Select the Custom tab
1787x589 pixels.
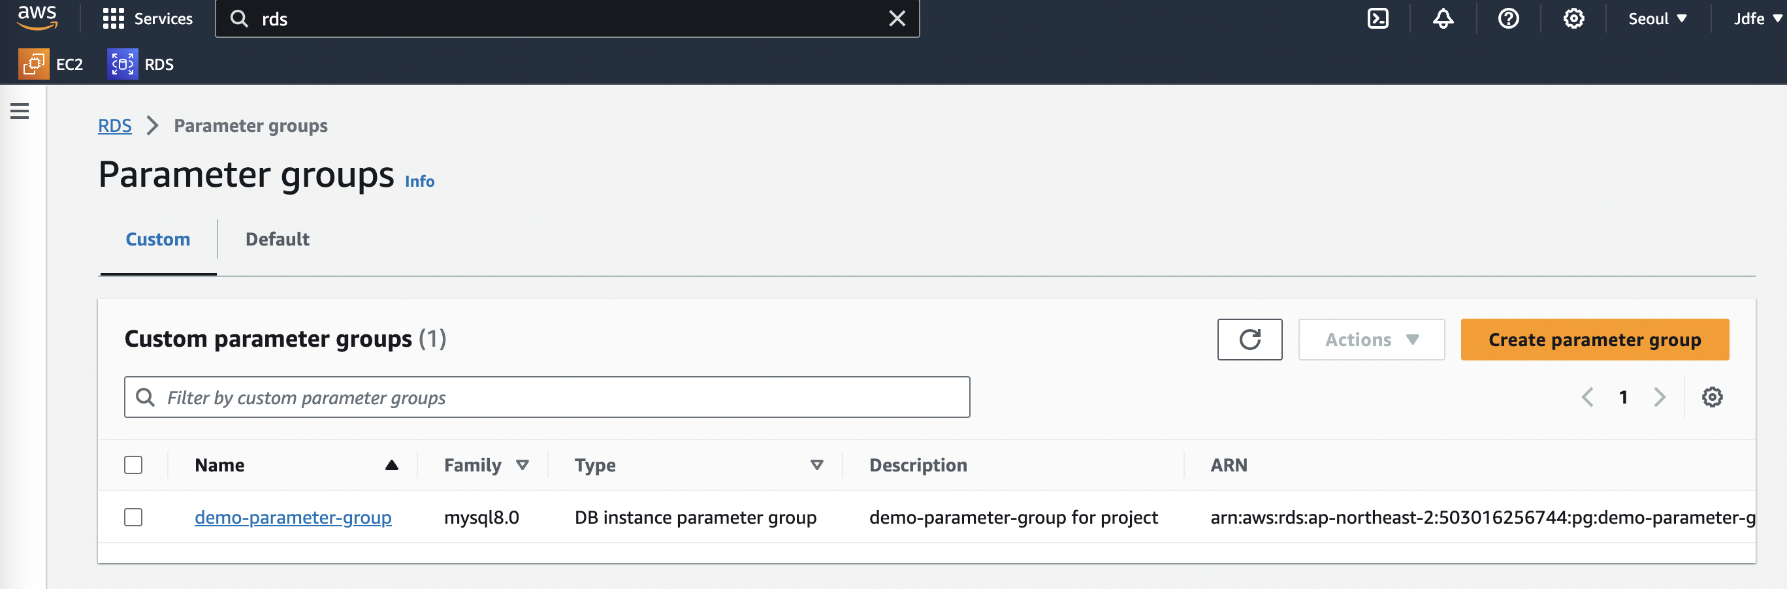tap(157, 240)
